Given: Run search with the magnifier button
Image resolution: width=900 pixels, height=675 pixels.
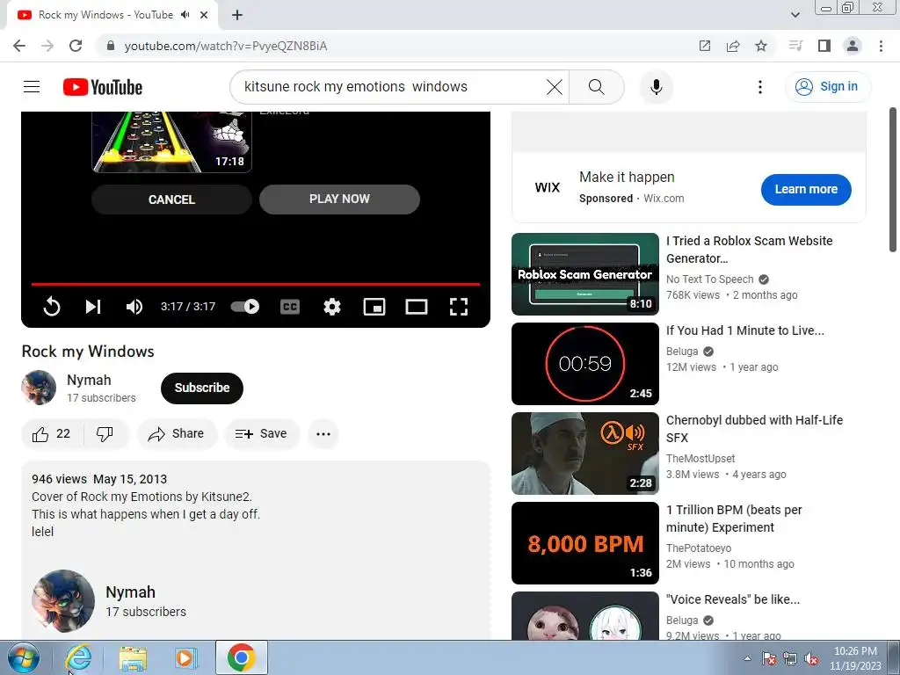Looking at the screenshot, I should 597,87.
